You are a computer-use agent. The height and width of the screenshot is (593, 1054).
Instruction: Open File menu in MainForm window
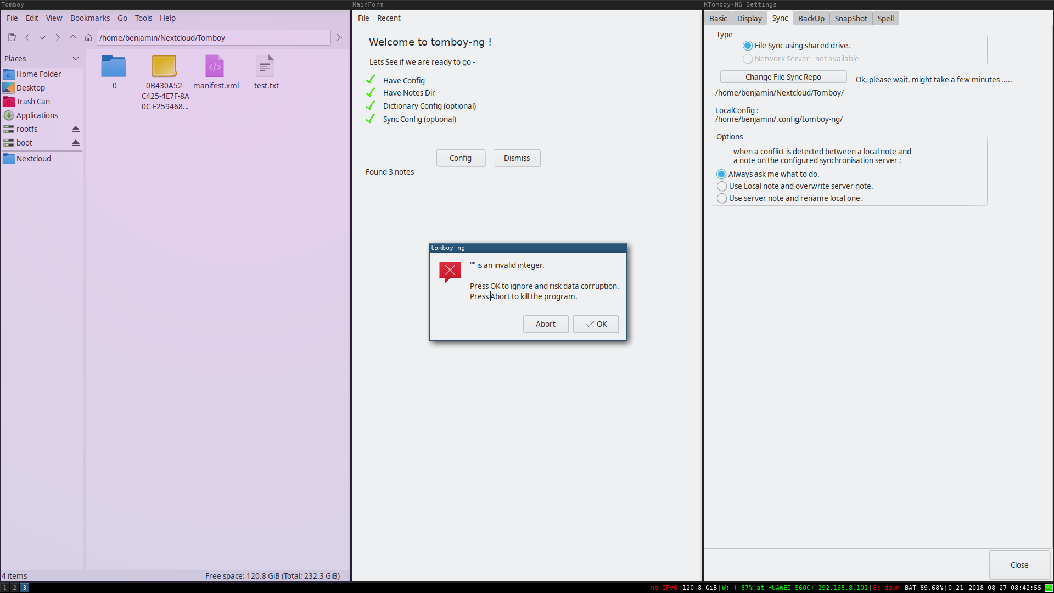[x=363, y=18]
